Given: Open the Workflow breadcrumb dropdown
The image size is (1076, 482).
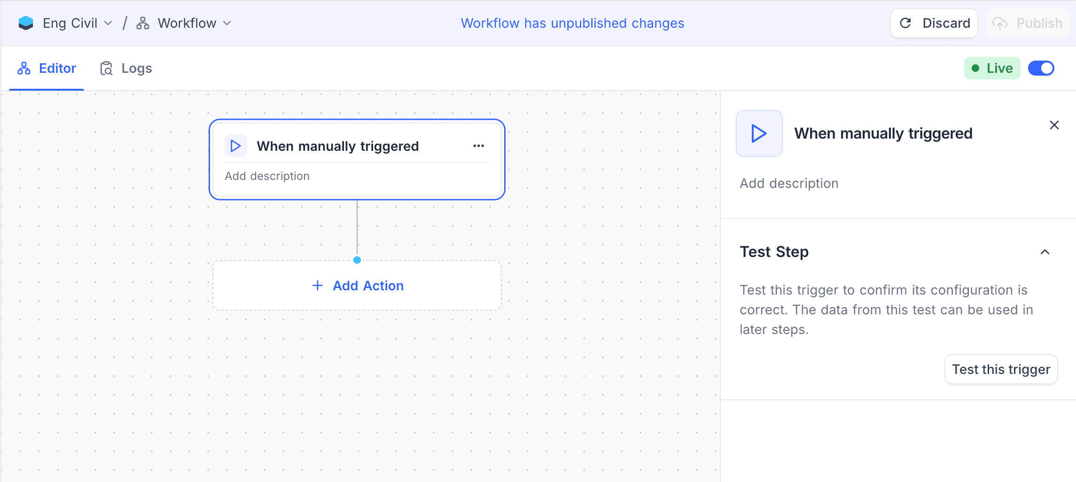Looking at the screenshot, I should coord(227,23).
